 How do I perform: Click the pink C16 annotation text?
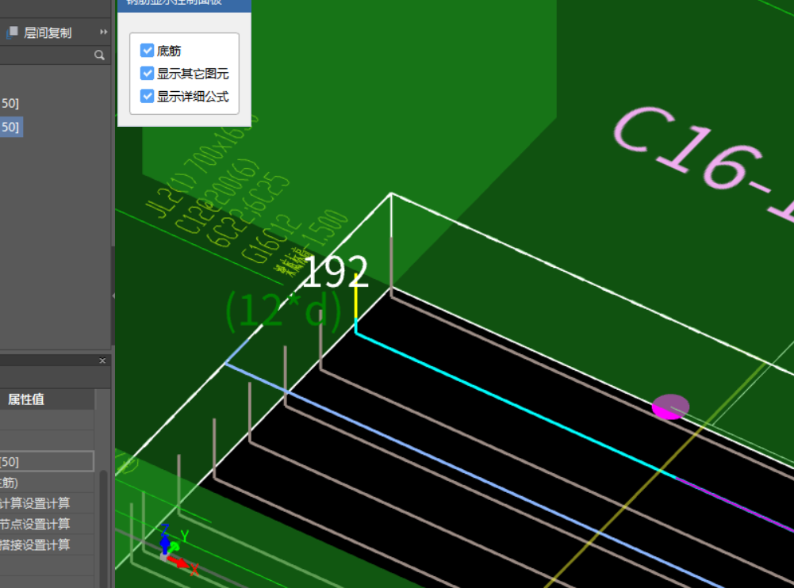(x=704, y=163)
